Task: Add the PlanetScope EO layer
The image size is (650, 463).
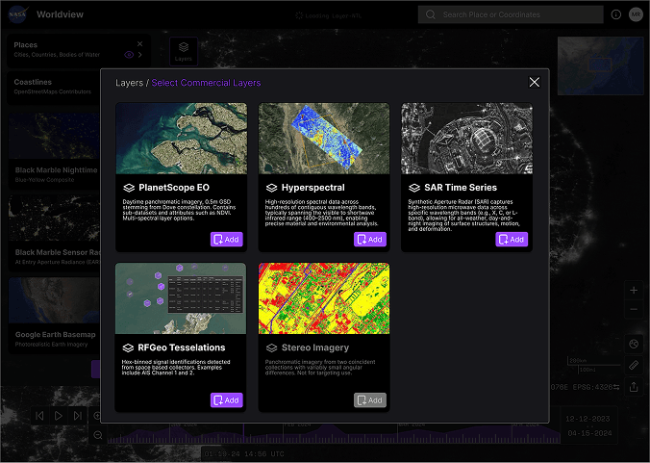Action: [226, 240]
